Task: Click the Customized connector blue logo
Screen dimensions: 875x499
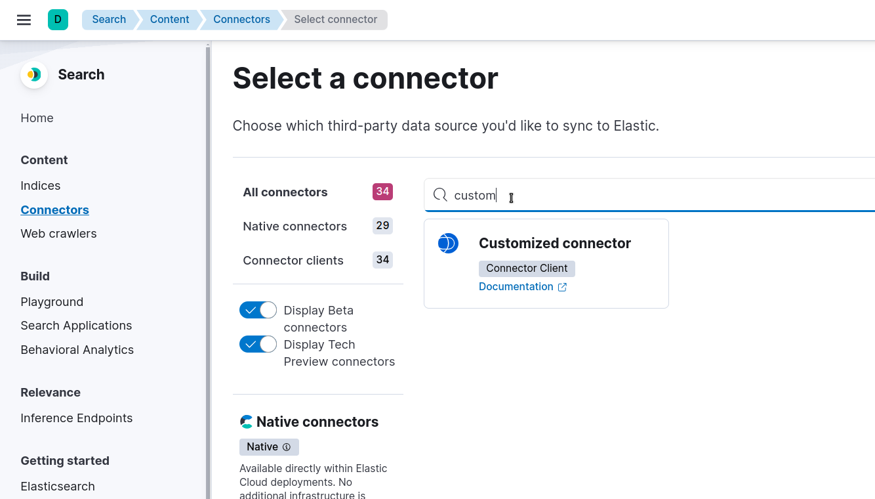Action: pyautogui.click(x=448, y=243)
